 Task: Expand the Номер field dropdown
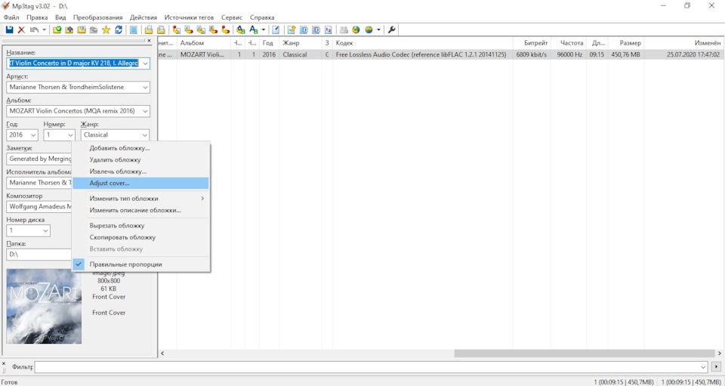click(70, 135)
